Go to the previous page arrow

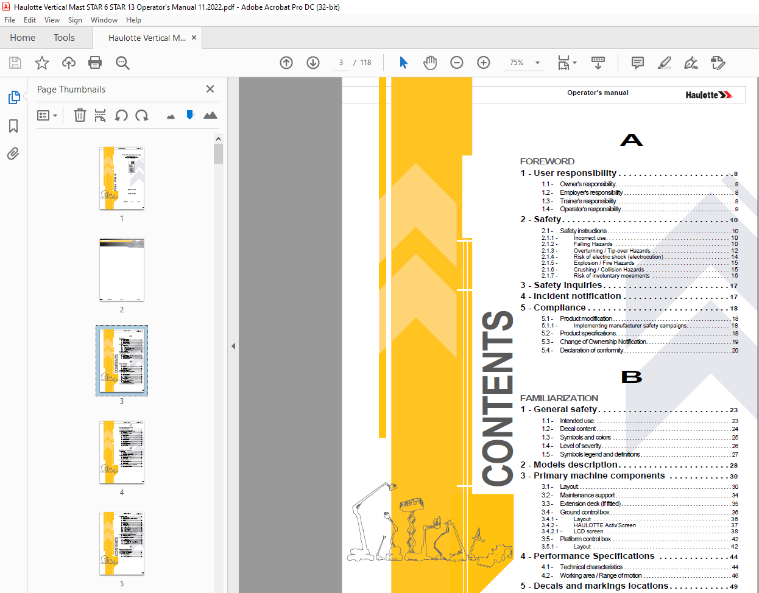pos(286,63)
